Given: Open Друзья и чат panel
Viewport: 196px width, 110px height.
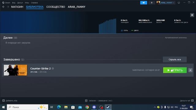Looking at the screenshot, I should coord(187,101).
